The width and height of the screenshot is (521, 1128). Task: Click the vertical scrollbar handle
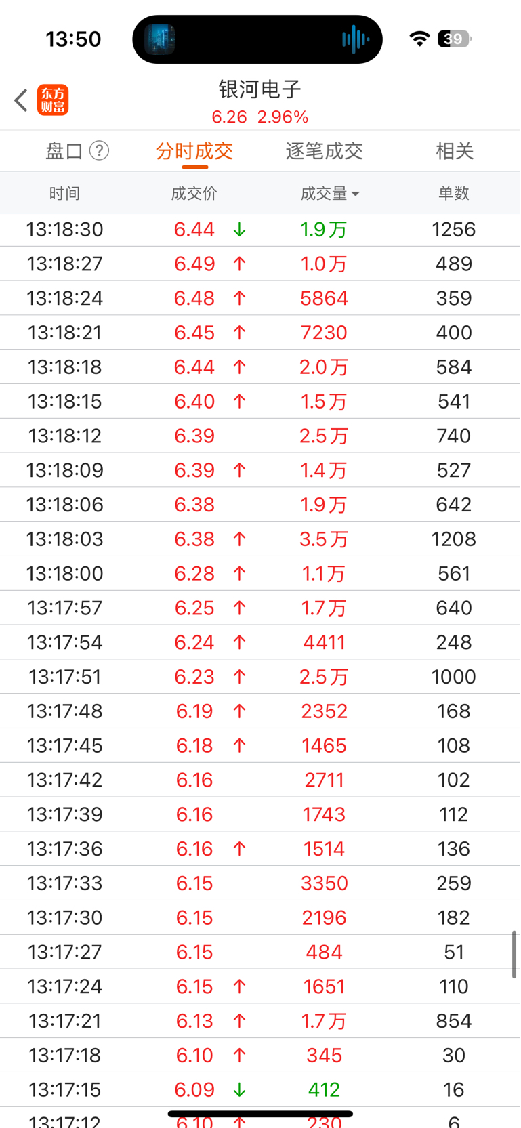coord(514,954)
